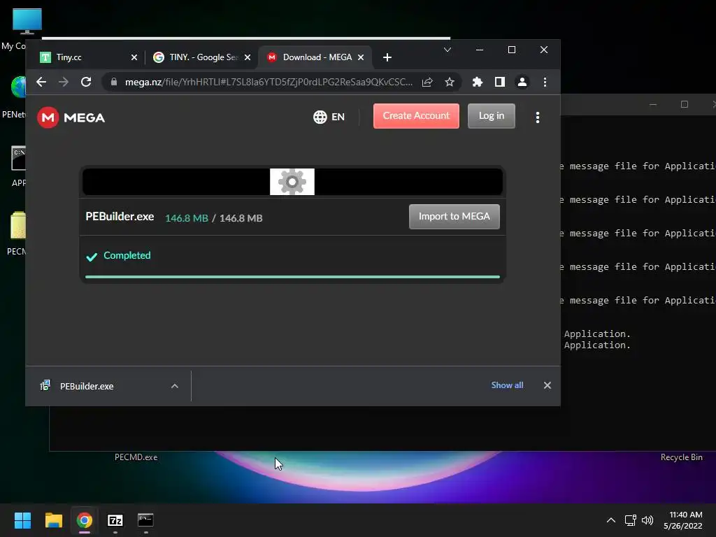Viewport: 716px width, 537px height.
Task: Open the volume speaker tray icon
Action: point(647,520)
